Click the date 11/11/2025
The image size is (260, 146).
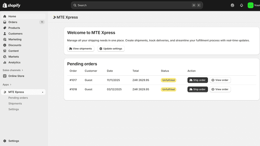click(113, 80)
